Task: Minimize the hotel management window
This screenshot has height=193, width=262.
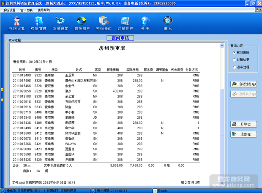Action: [x=248, y=3]
